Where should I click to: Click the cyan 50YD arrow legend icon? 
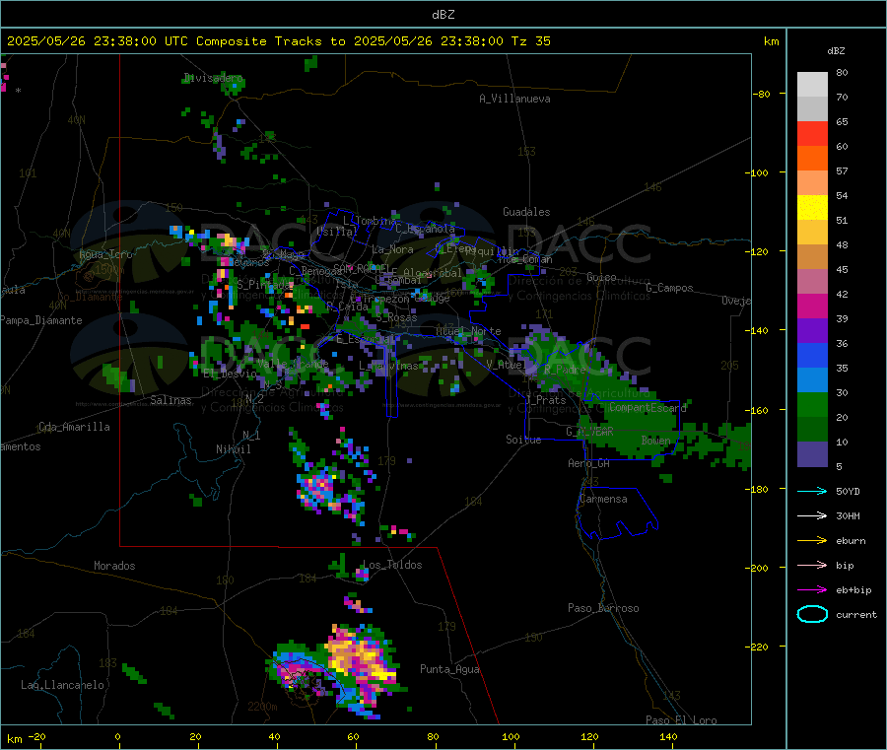(x=812, y=491)
